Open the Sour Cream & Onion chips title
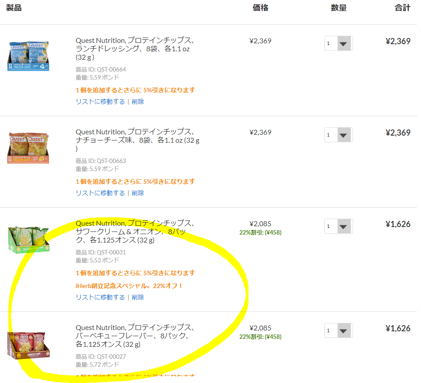The height and width of the screenshot is (383, 421). coord(135,231)
